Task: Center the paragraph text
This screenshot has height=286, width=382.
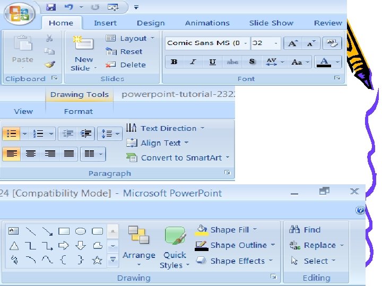Action: 30,154
